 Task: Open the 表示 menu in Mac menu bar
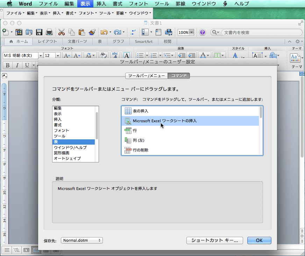point(85,4)
